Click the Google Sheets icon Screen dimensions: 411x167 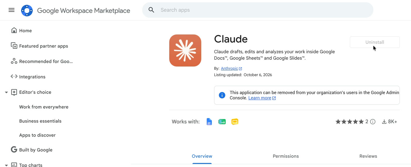tap(222, 121)
